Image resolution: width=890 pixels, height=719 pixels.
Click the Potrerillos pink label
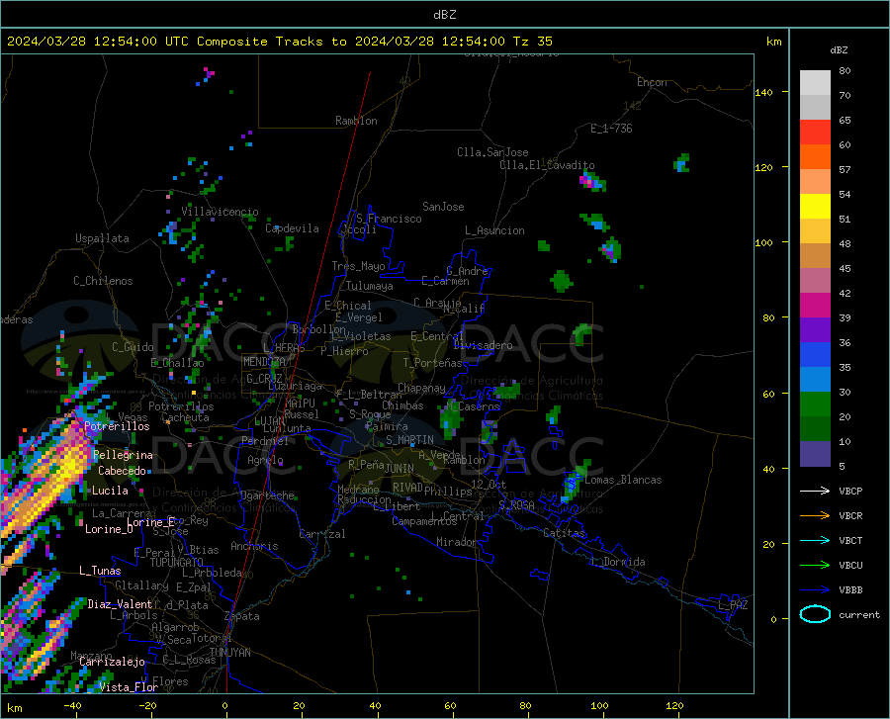pos(117,426)
